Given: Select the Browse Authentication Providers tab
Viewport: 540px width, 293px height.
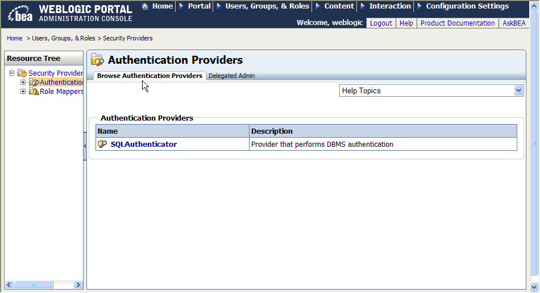Looking at the screenshot, I should tap(149, 76).
